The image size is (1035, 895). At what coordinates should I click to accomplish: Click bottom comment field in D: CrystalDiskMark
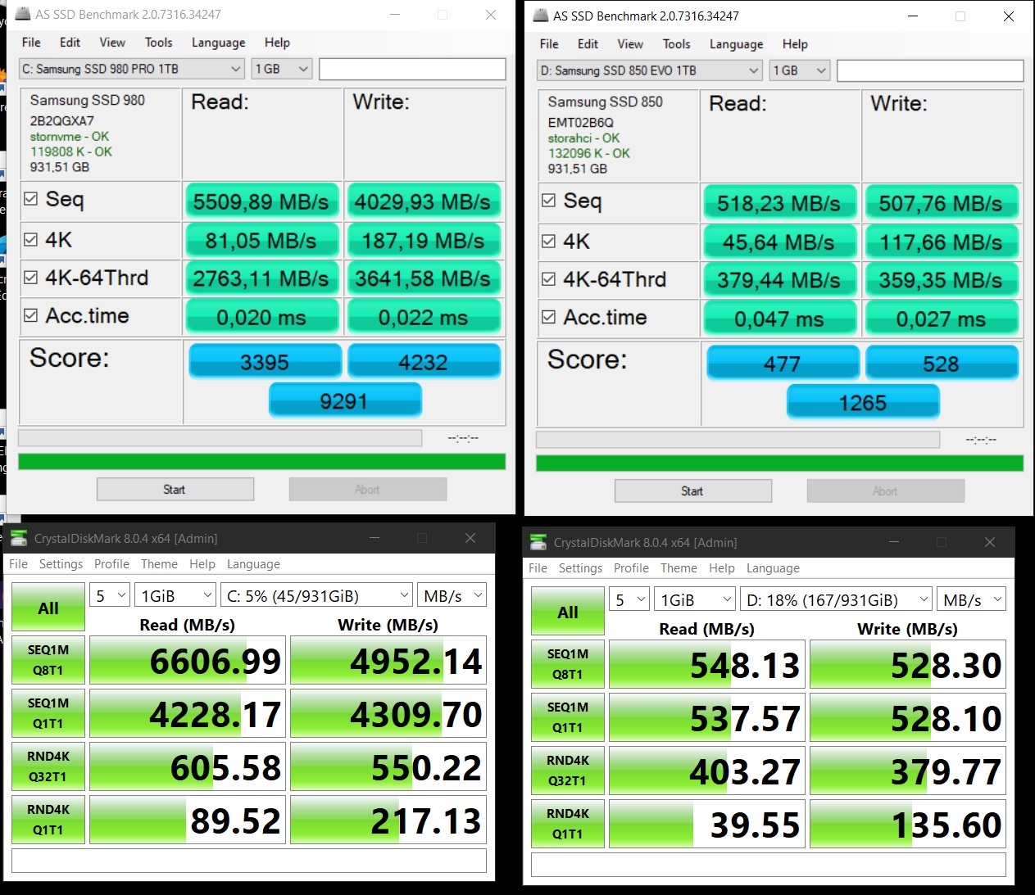769,865
